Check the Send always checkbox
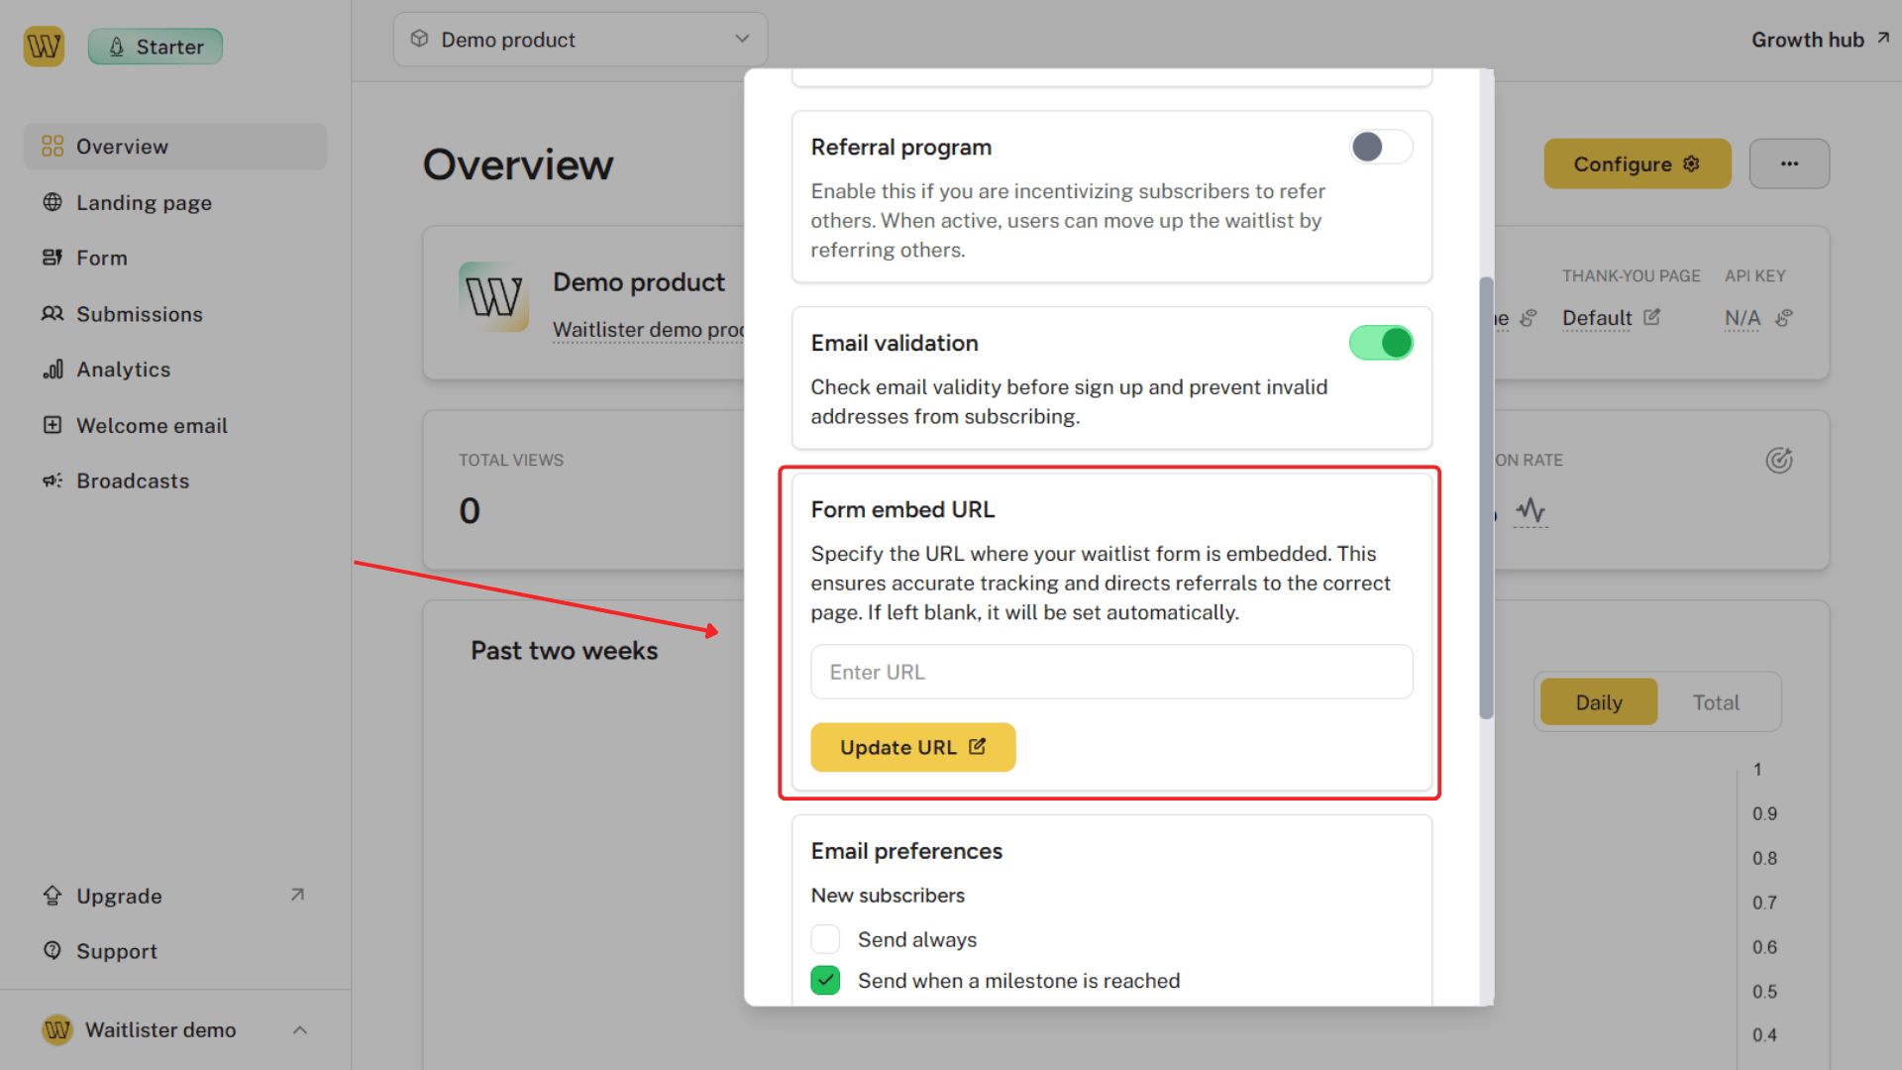The height and width of the screenshot is (1070, 1902). click(825, 939)
